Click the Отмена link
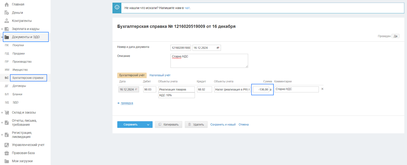This screenshot has height=165, width=407. [244, 124]
